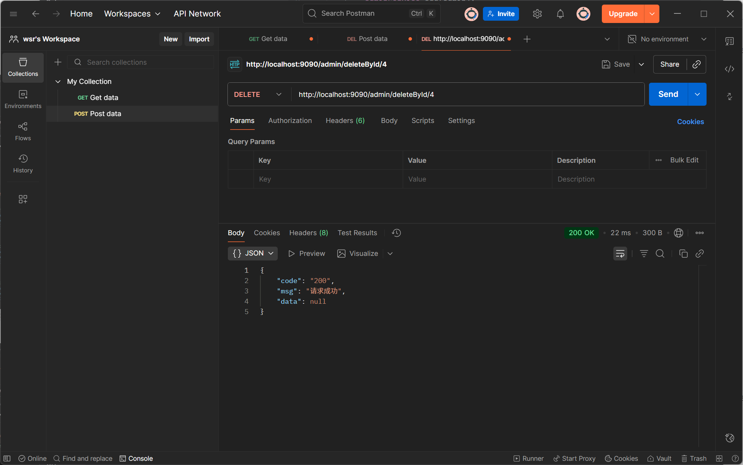
Task: Select the DEL Post data tab
Action: [367, 39]
